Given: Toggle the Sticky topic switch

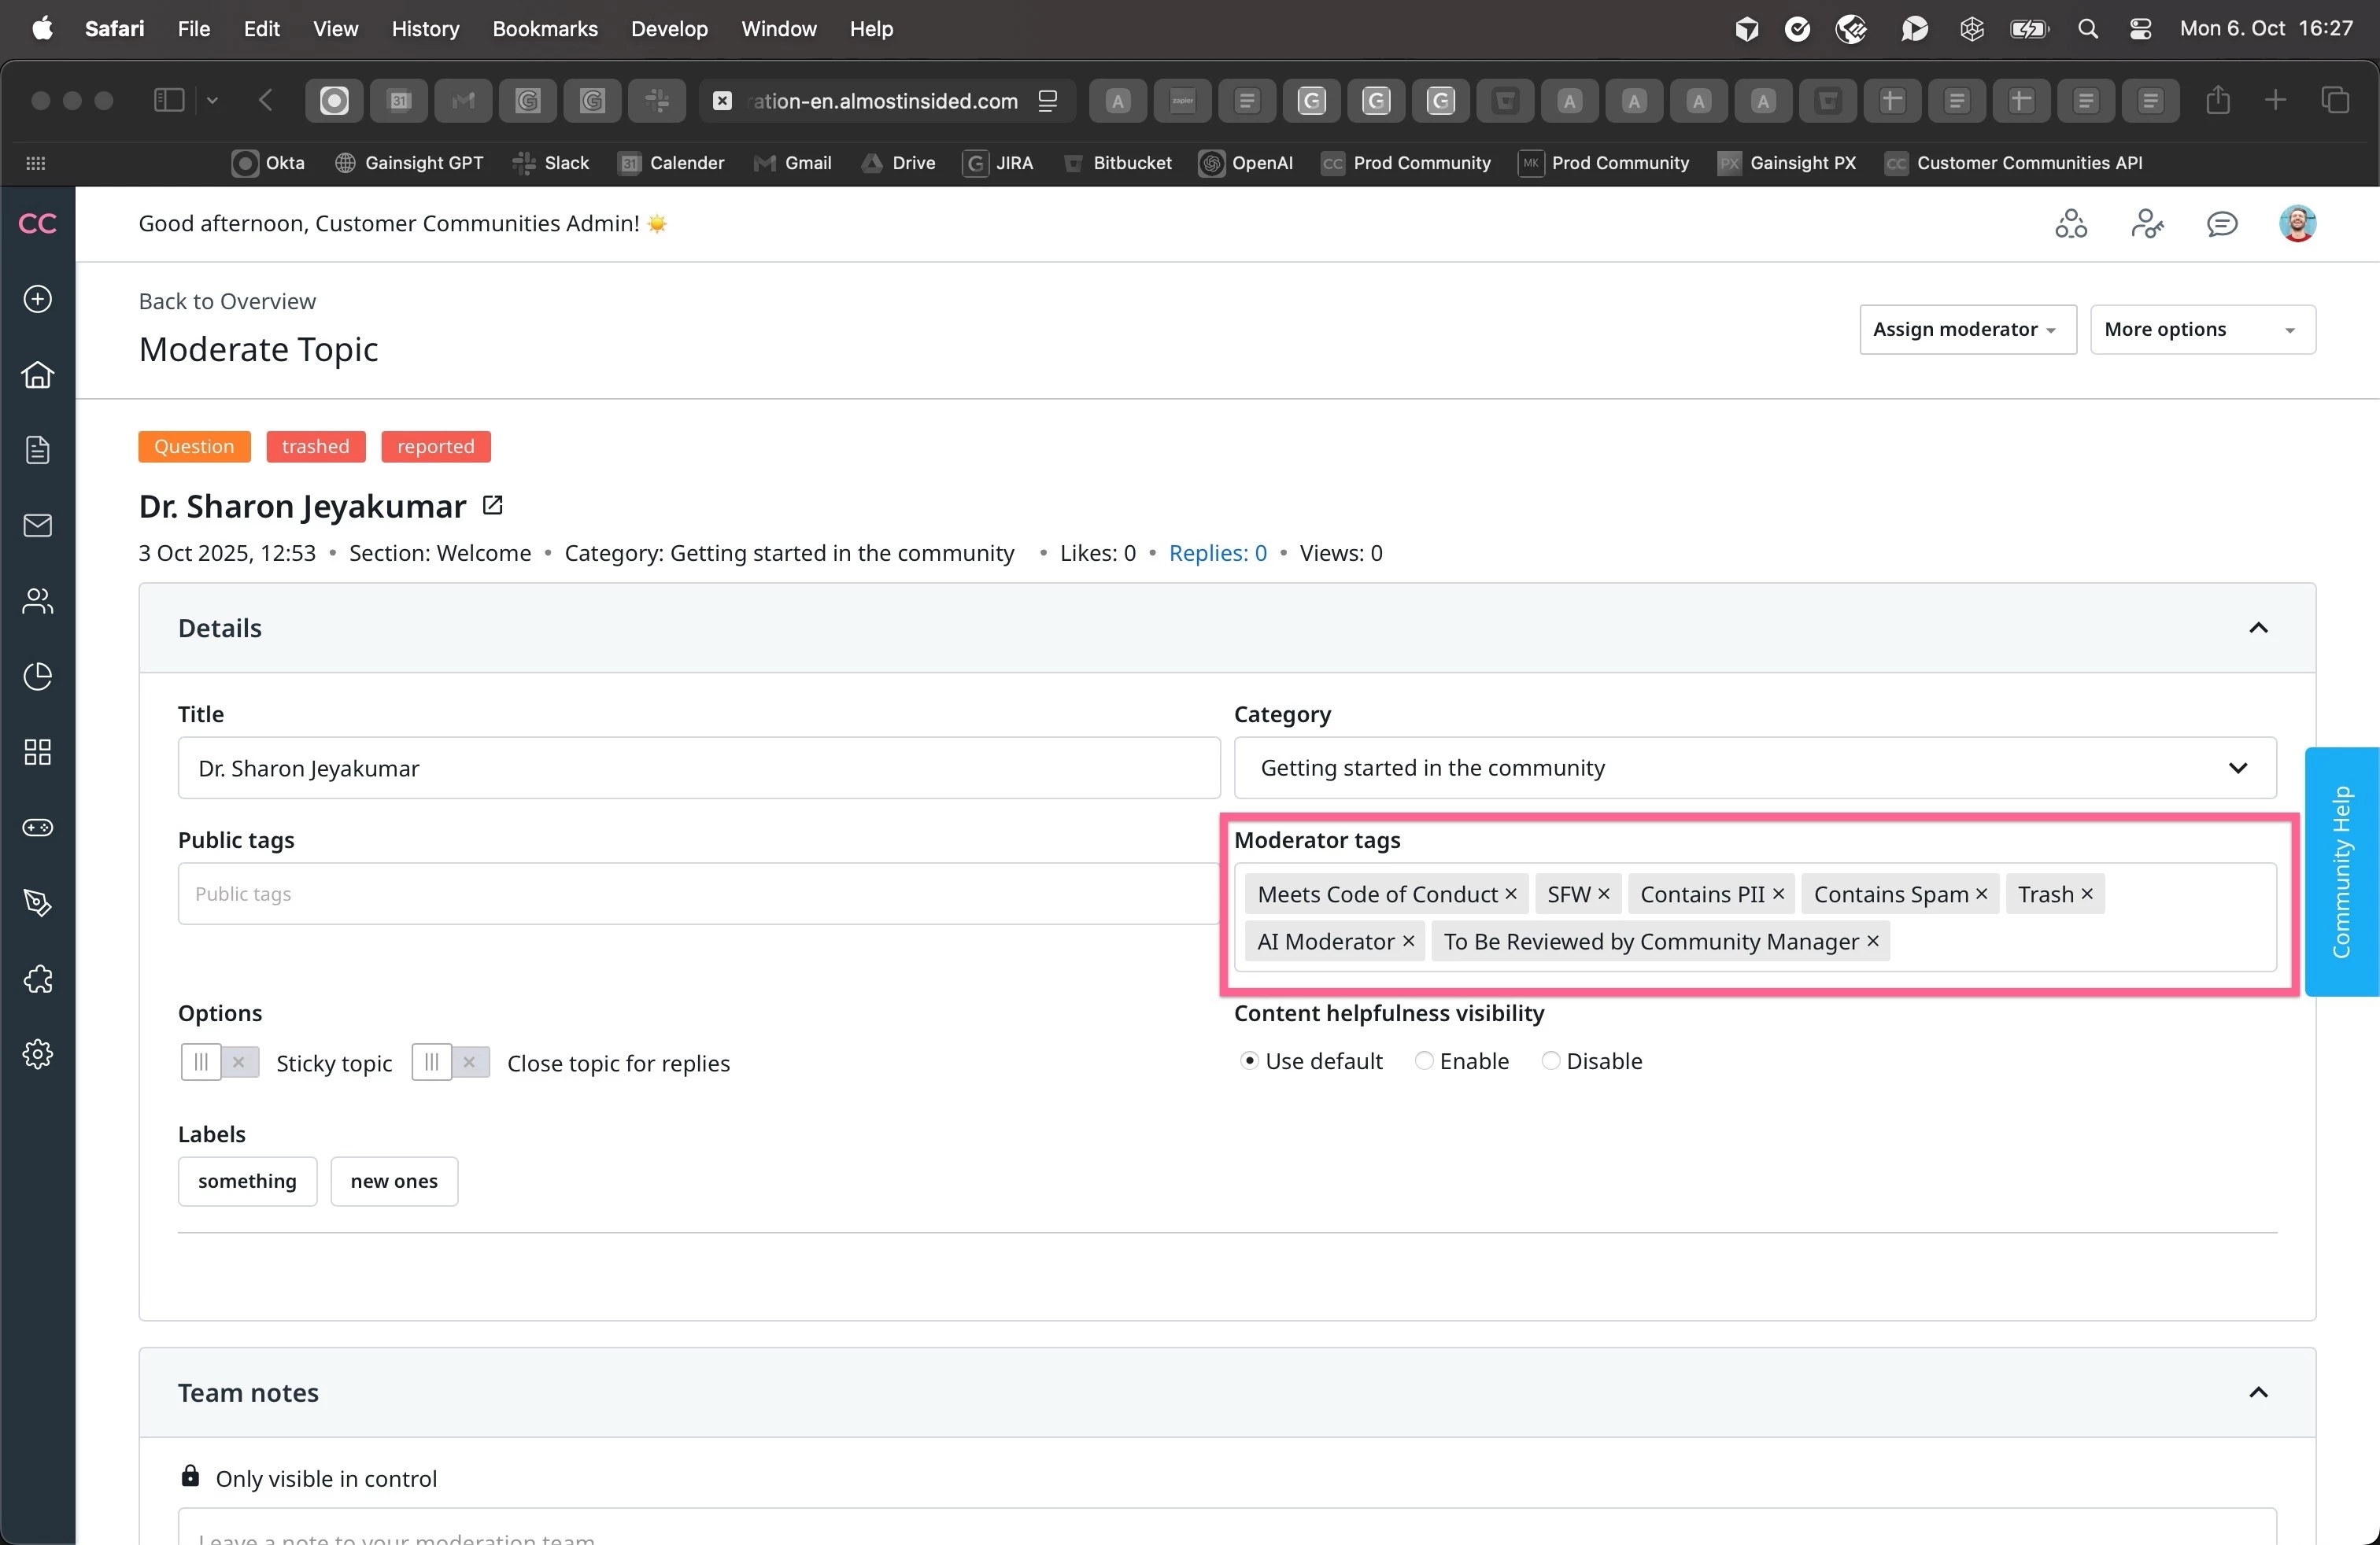Looking at the screenshot, I should coord(220,1062).
